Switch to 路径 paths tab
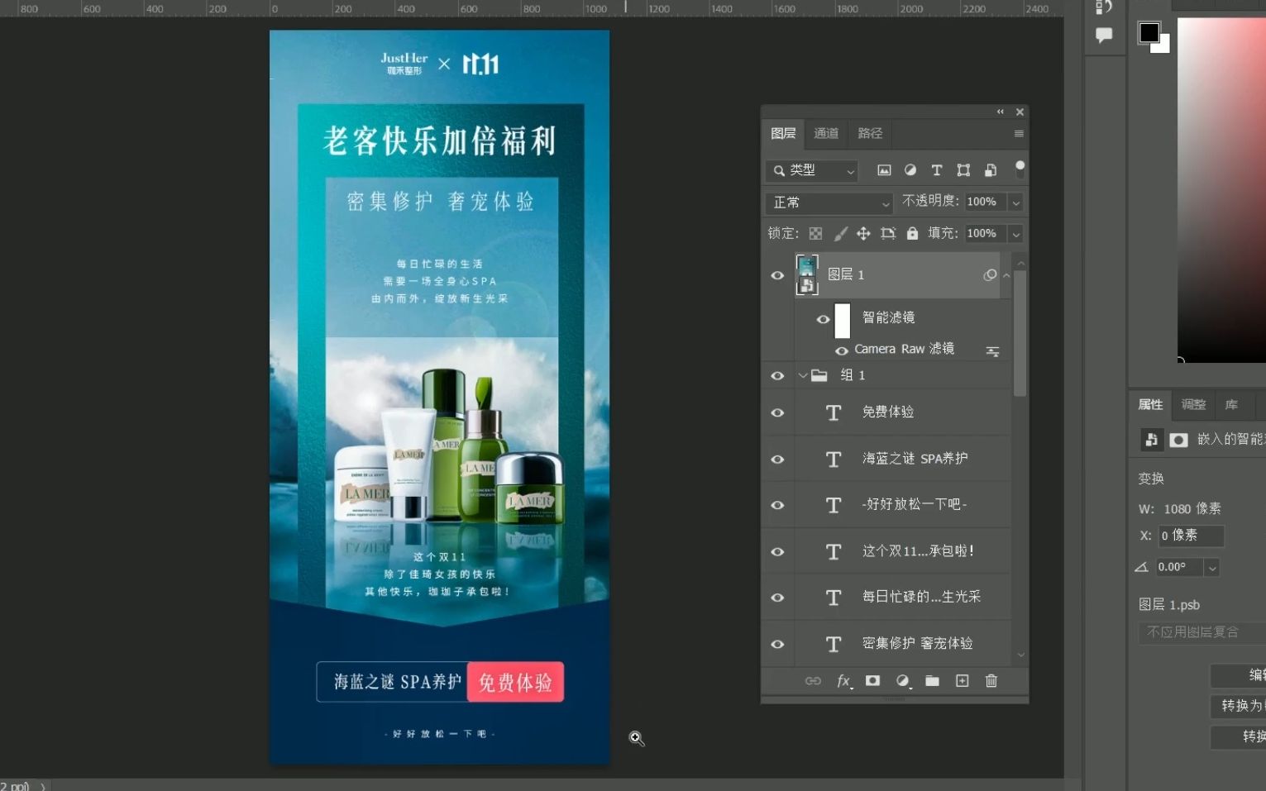The height and width of the screenshot is (791, 1266). [870, 134]
